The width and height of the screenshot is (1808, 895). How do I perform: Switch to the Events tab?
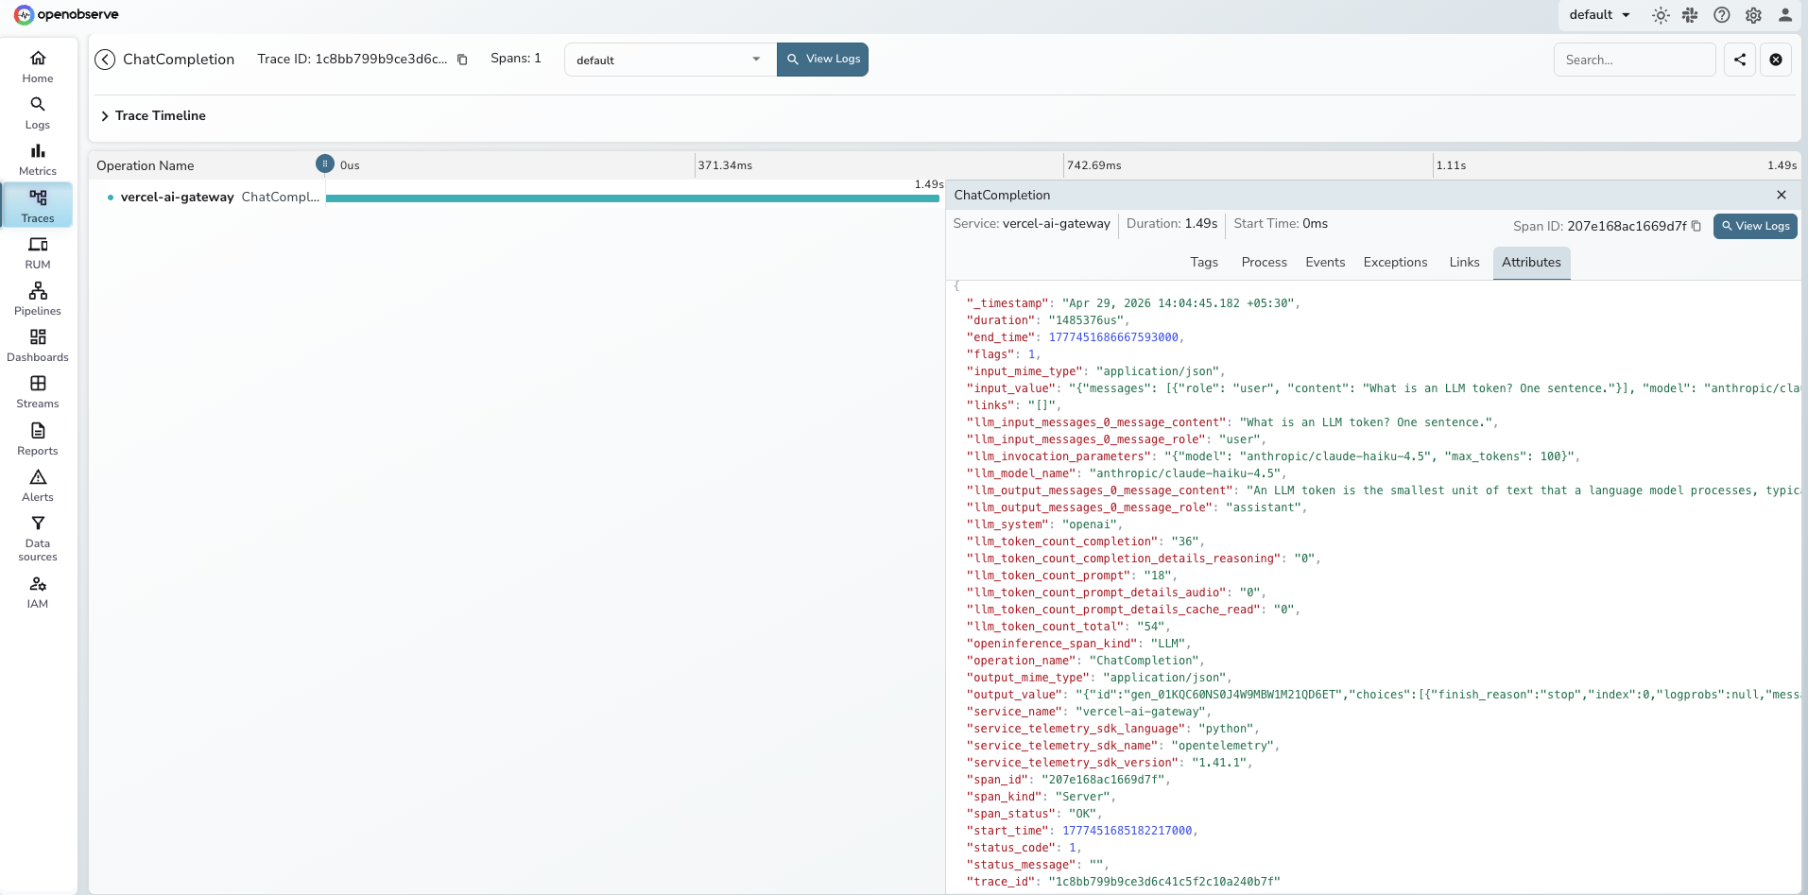tap(1325, 263)
